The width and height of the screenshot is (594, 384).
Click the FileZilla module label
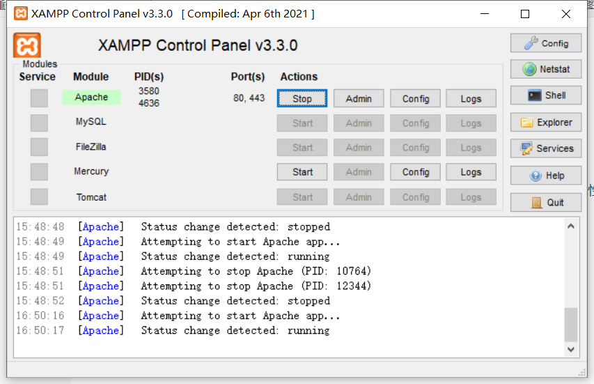[91, 147]
